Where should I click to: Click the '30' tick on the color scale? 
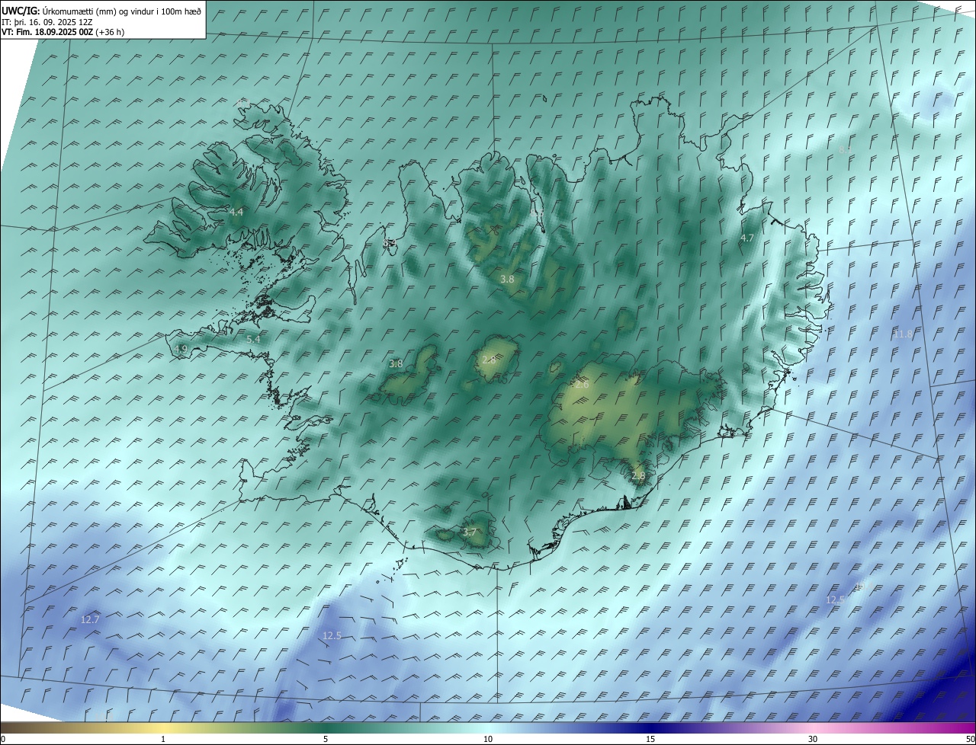tap(813, 740)
